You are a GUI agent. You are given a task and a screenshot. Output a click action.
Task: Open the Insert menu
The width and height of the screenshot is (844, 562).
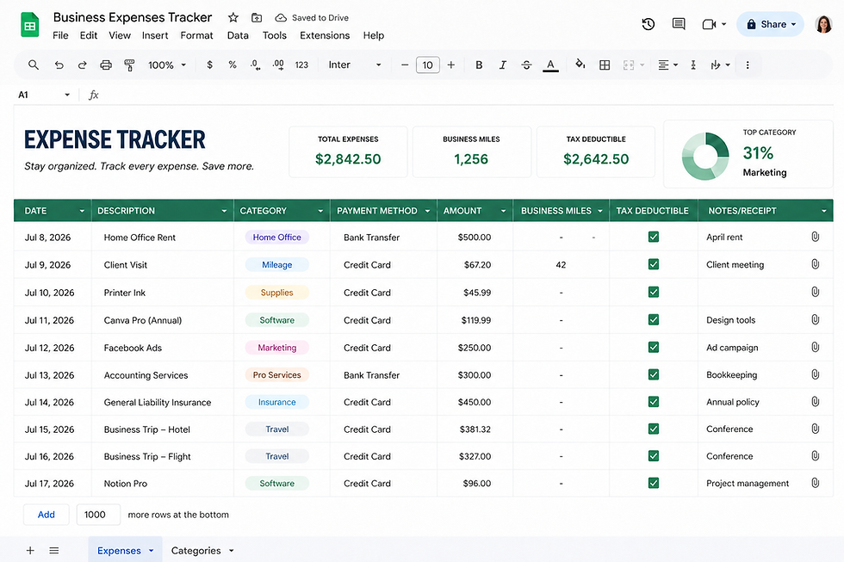pos(155,35)
